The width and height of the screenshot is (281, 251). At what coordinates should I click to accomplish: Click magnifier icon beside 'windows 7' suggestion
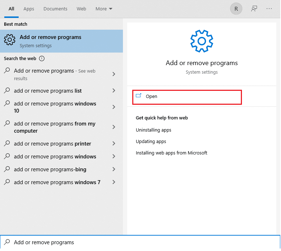pyautogui.click(x=7, y=182)
